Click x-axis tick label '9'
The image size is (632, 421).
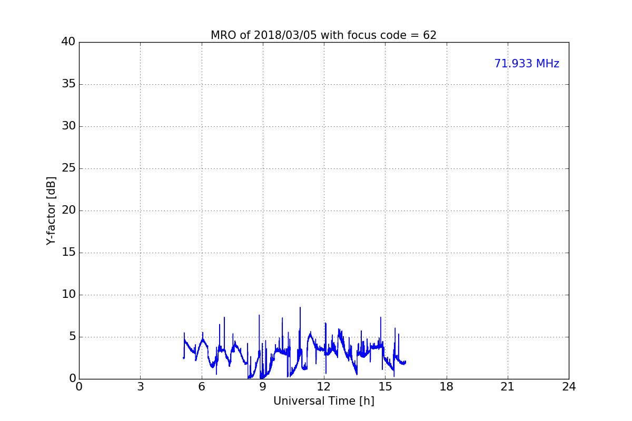(263, 387)
